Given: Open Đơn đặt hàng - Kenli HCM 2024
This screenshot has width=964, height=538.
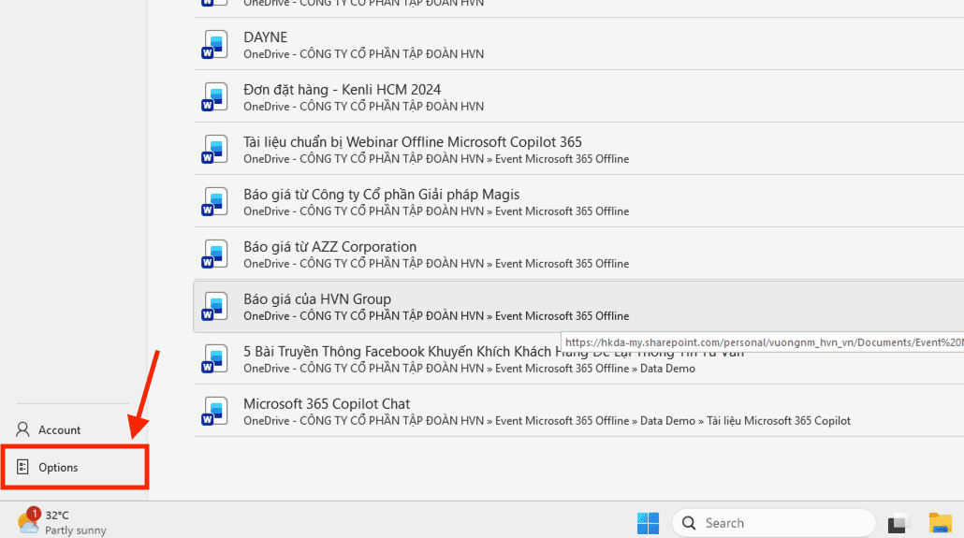Looking at the screenshot, I should coord(578,96).
